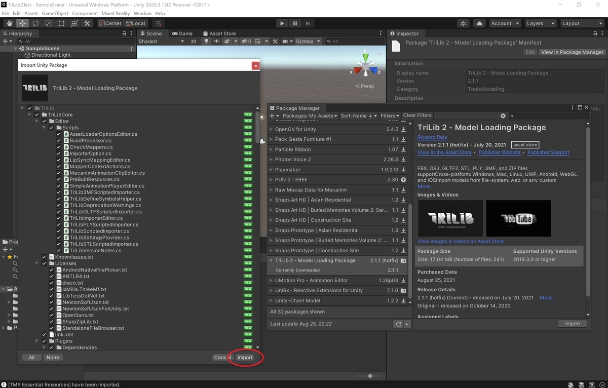Screen dimensions: 608x388
Task: Collapse the Licenses folder in import list
Action: click(36, 264)
